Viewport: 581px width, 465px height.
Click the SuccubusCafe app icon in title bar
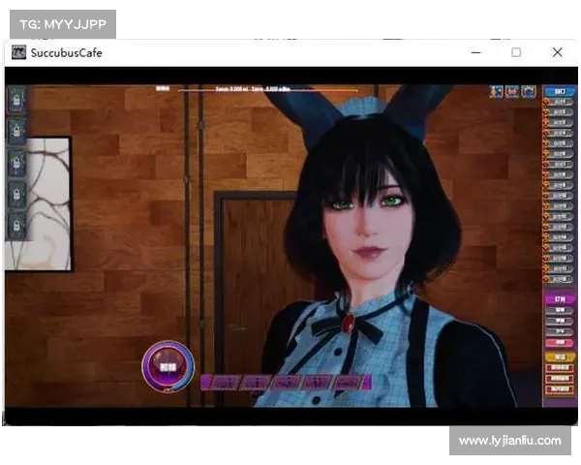click(x=18, y=52)
